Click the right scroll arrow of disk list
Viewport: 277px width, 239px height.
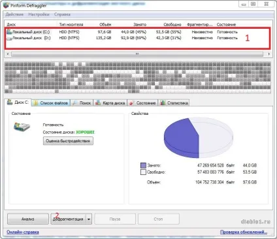pyautogui.click(x=269, y=54)
